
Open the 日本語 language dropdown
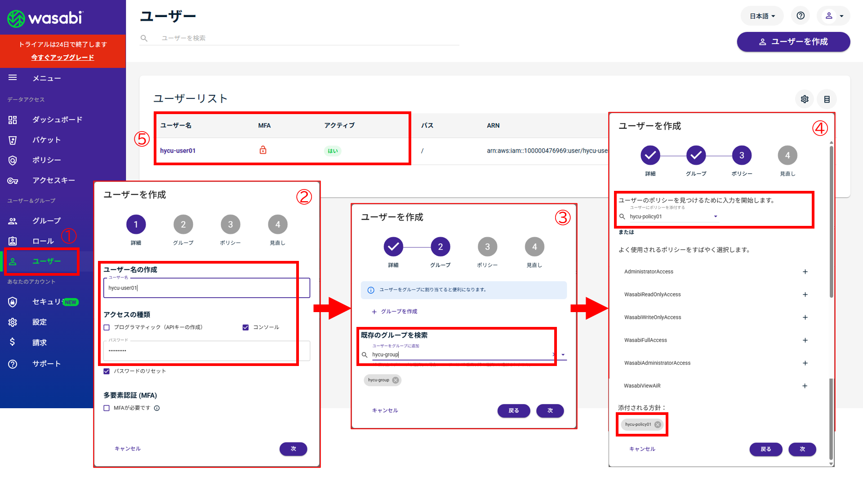[762, 16]
